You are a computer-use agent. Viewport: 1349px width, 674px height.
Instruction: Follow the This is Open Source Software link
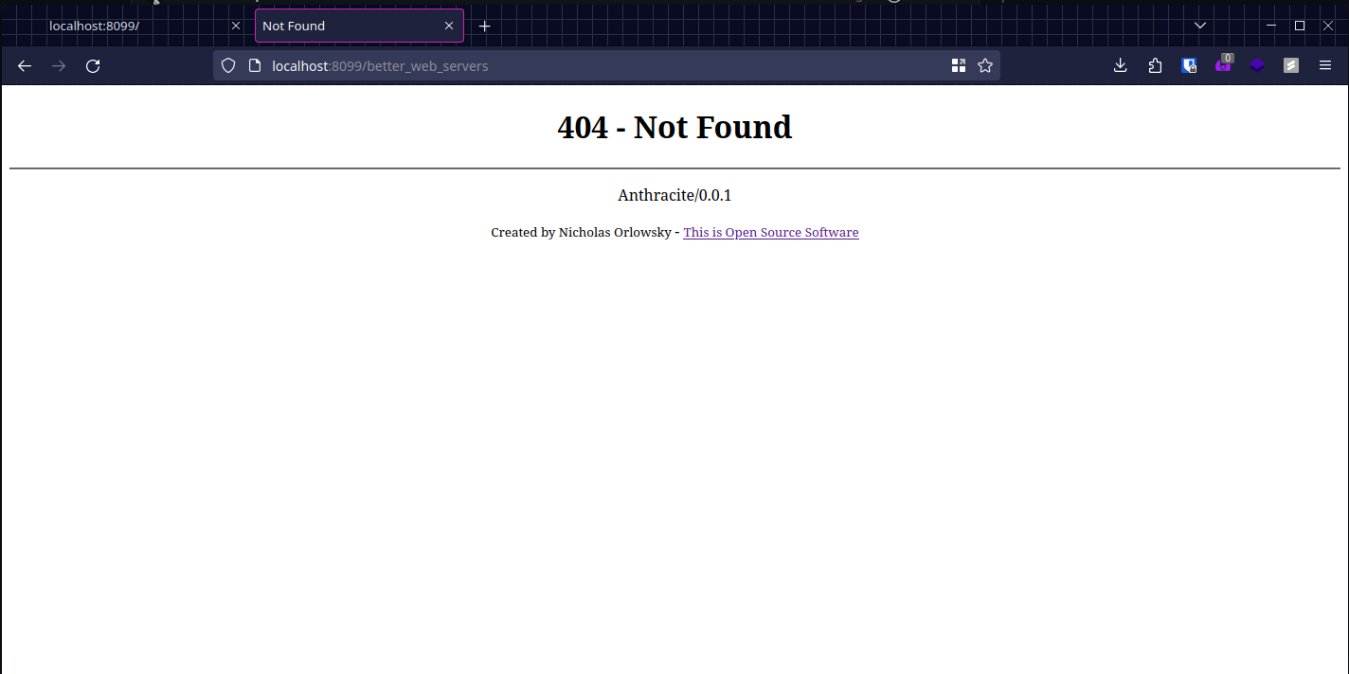point(770,233)
